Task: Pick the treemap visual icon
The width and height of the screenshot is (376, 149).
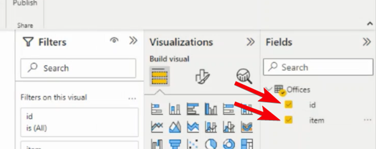Action: [x=247, y=145]
